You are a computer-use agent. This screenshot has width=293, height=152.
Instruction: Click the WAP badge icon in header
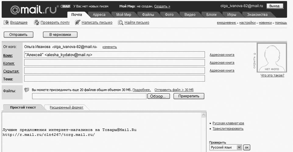click(x=66, y=6)
